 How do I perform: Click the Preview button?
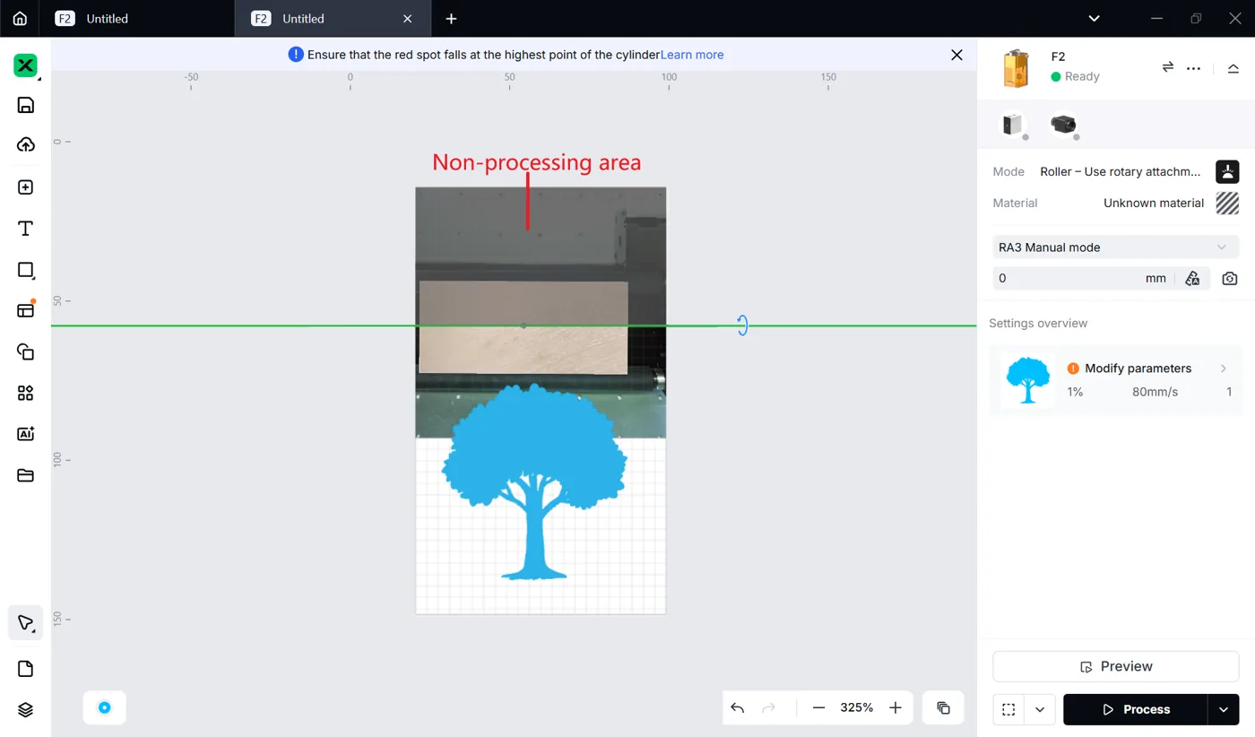[x=1115, y=666]
